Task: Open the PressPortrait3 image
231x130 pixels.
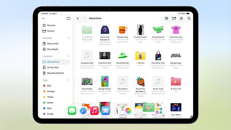Action: click(x=105, y=55)
